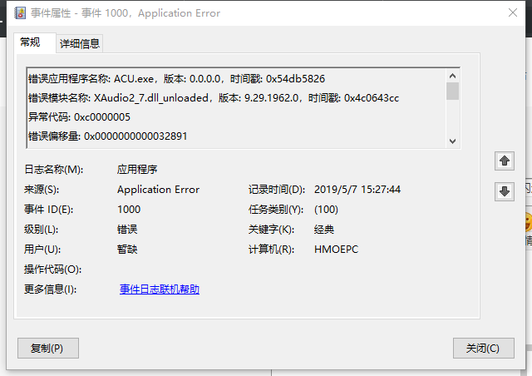Viewport: 532px width, 376px height.
Task: Click the 关闭(C) button
Action: click(484, 348)
